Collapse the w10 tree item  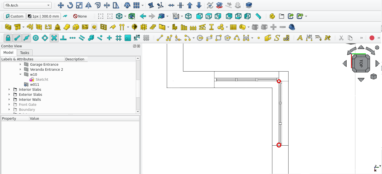[x=20, y=74]
